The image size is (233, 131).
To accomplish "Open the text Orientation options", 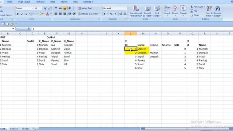I will (70, 8).
